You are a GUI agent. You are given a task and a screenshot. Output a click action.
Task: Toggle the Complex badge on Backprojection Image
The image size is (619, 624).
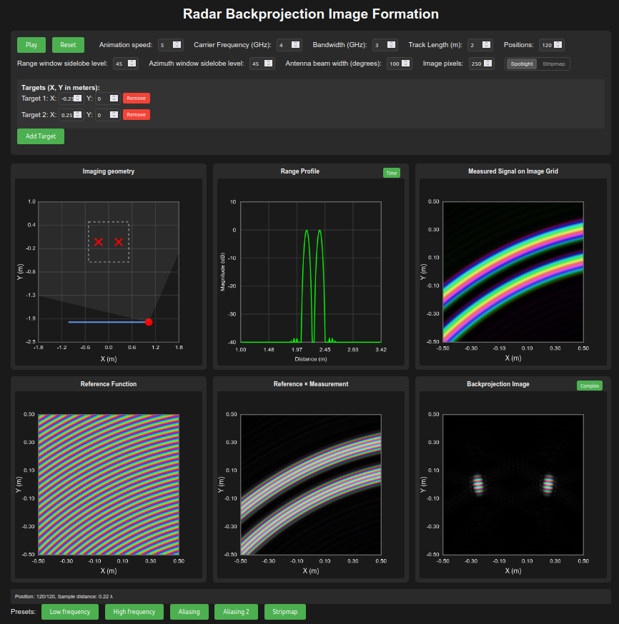(589, 386)
